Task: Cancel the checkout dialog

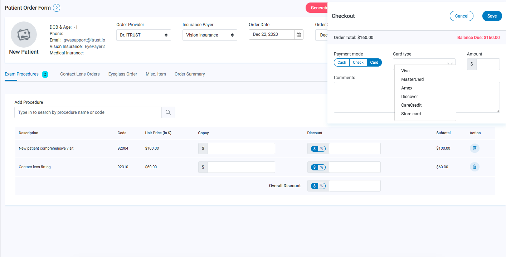Action: (461, 16)
